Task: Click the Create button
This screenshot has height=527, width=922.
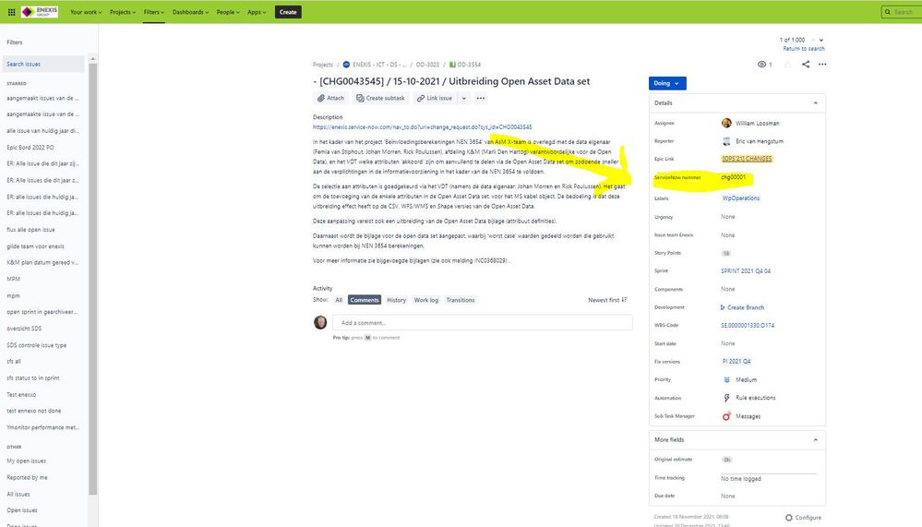Action: point(288,12)
